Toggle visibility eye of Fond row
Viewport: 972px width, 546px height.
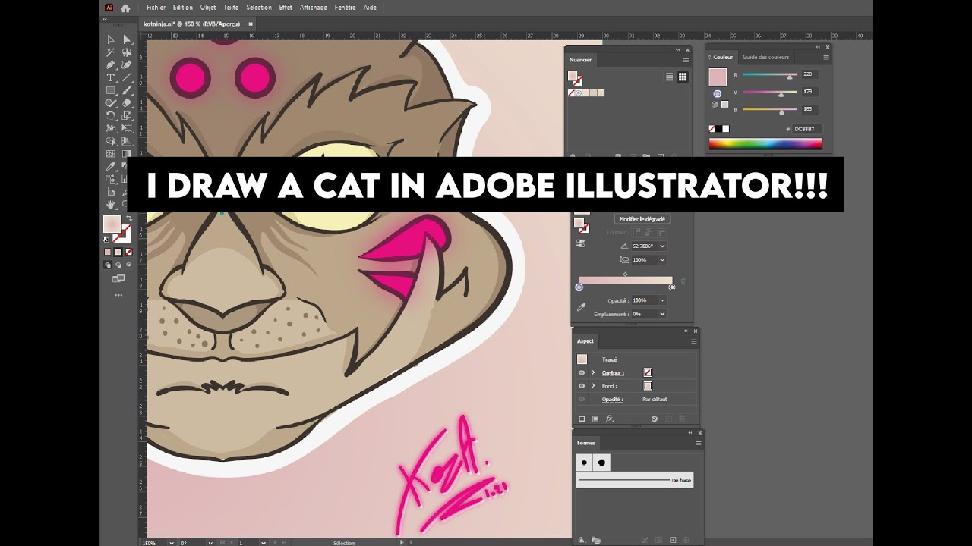(x=582, y=386)
